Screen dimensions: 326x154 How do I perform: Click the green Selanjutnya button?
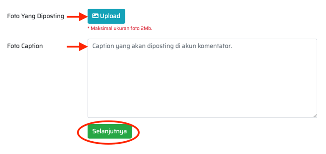tap(109, 131)
